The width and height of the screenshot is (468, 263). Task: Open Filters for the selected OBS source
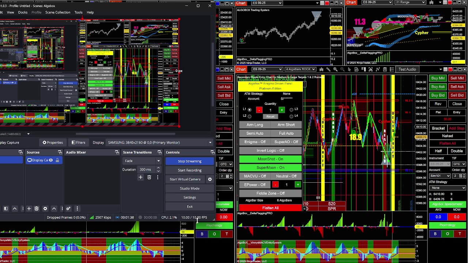78,142
